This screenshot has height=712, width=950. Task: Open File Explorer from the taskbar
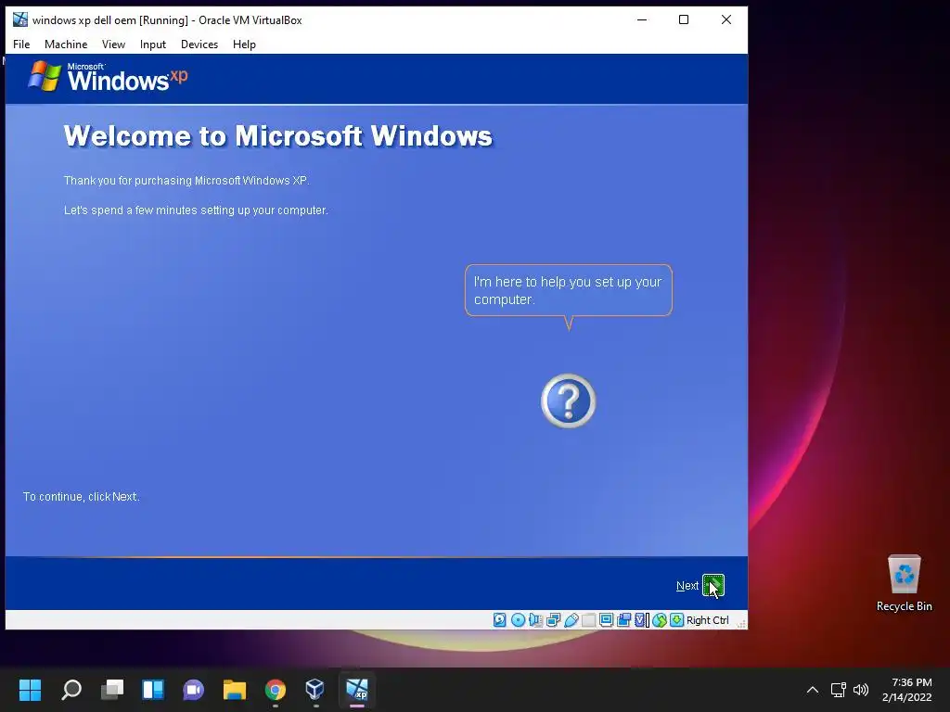(235, 690)
